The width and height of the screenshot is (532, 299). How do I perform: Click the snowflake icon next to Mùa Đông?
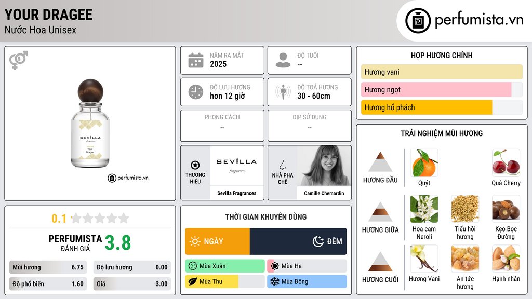[275, 282]
